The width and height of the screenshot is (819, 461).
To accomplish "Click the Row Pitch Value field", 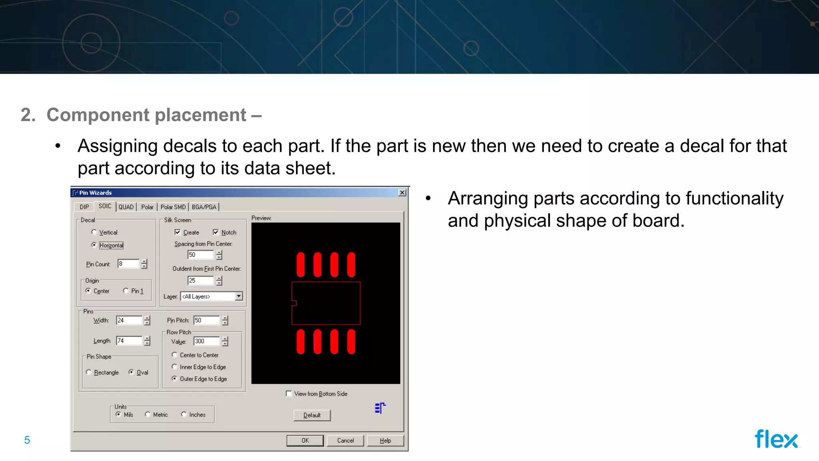I will pos(207,341).
